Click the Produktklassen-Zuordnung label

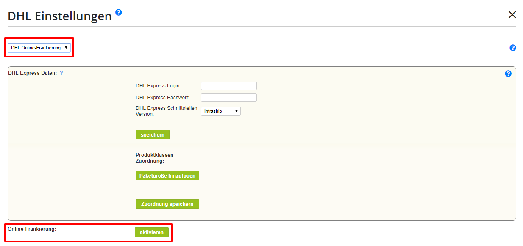(x=156, y=158)
